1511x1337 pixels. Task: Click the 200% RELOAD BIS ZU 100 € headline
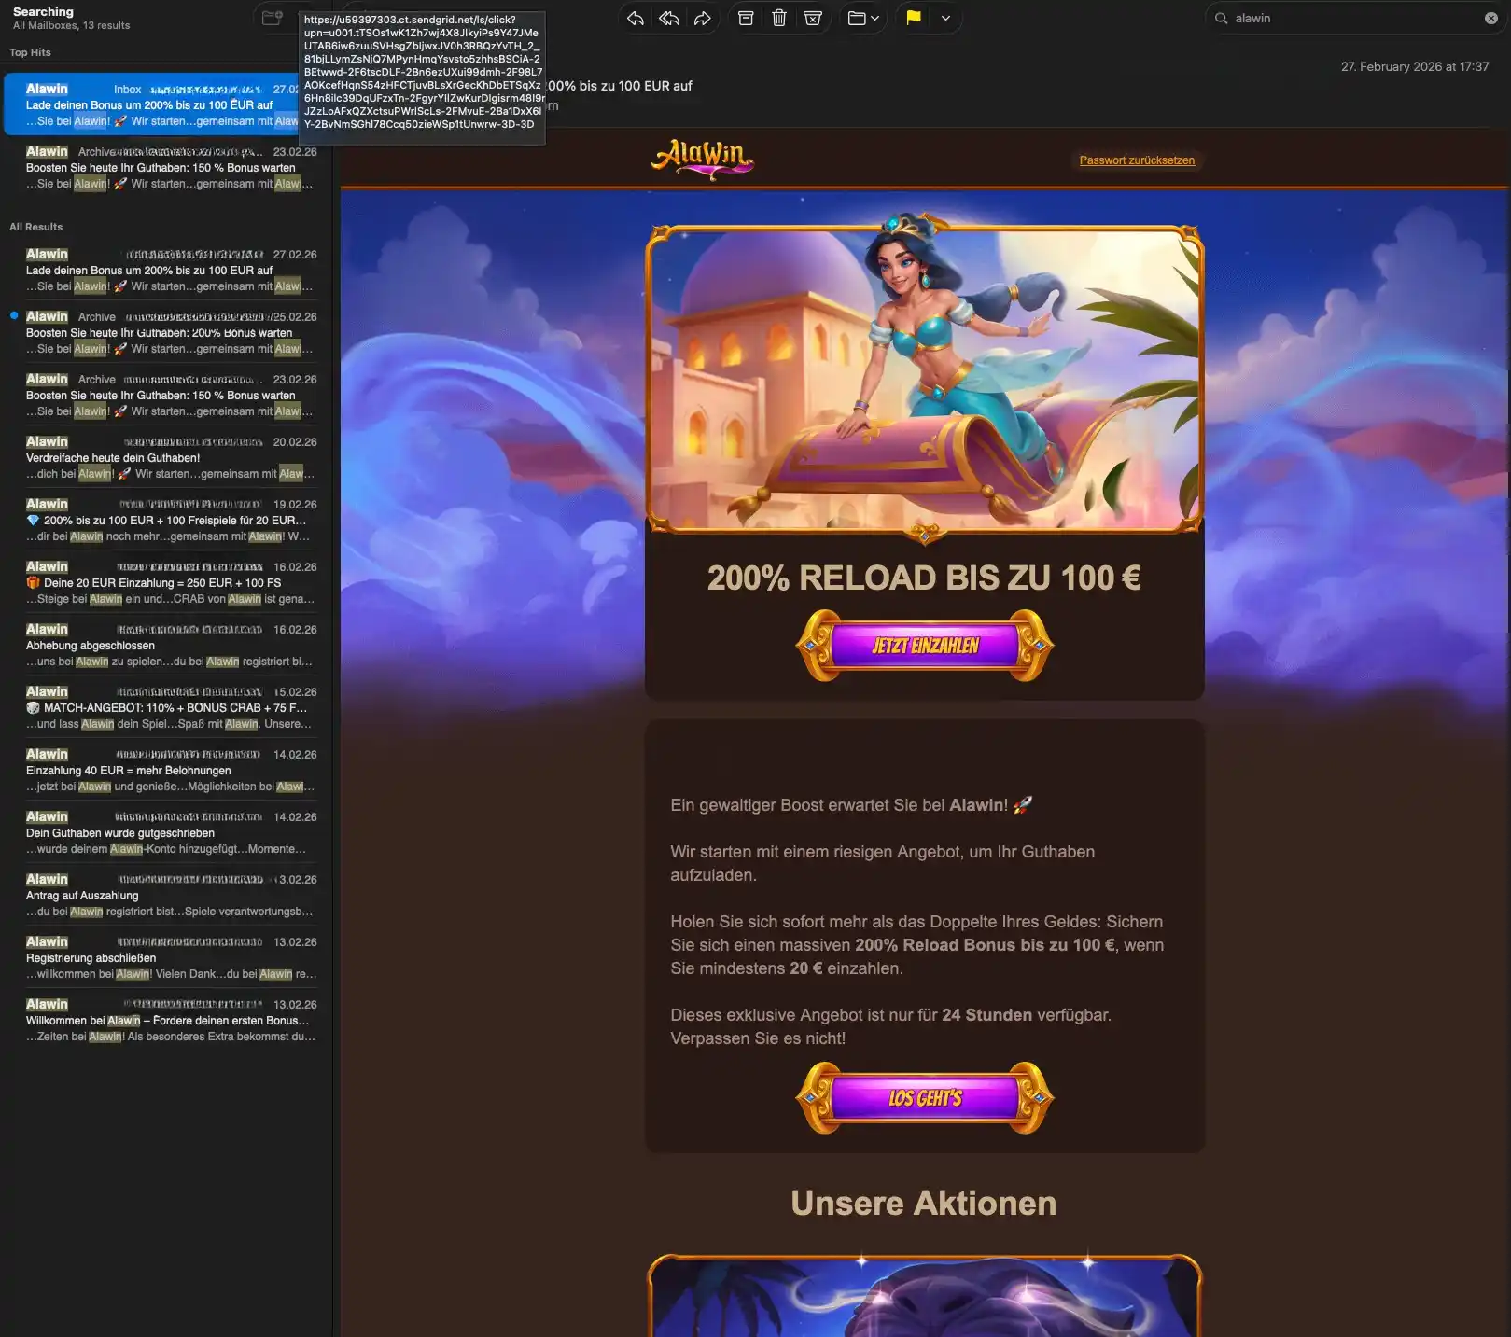point(924,578)
